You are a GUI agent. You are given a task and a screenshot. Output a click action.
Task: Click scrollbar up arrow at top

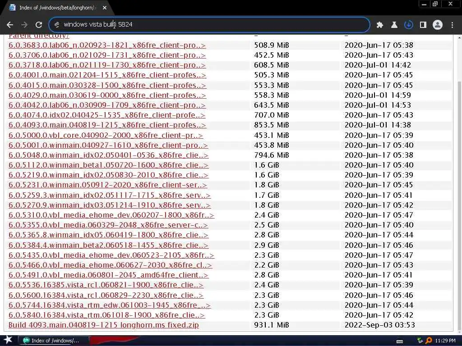point(459,38)
